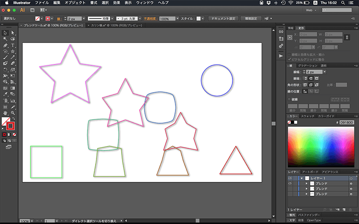Select the Type tool

pyautogui.click(x=13, y=45)
